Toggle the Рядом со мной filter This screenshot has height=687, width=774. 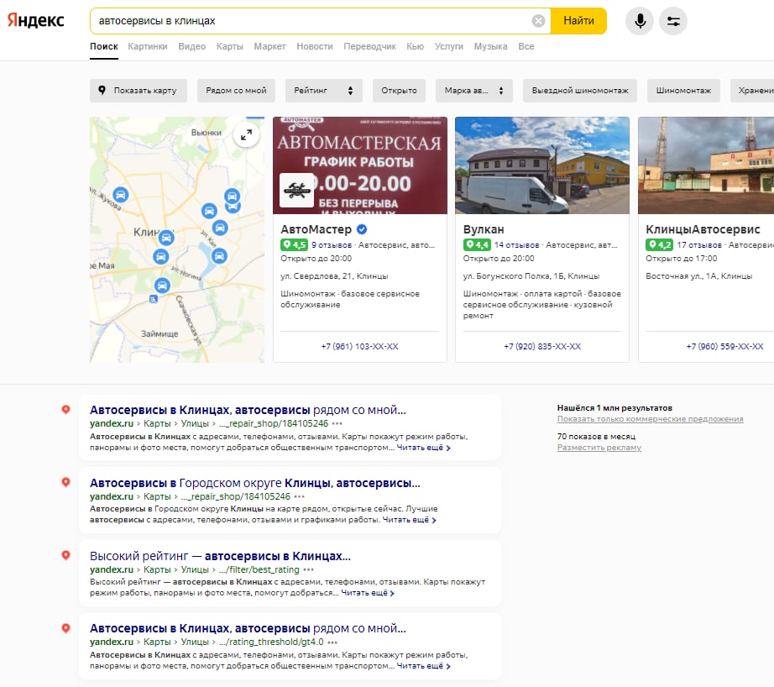pyautogui.click(x=236, y=91)
